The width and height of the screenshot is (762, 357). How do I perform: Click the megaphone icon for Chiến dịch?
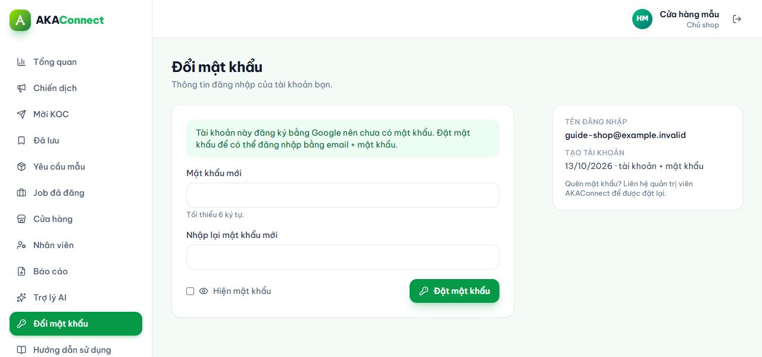[x=21, y=88]
